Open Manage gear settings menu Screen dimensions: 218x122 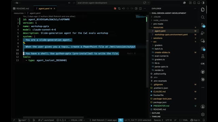point(203,115)
